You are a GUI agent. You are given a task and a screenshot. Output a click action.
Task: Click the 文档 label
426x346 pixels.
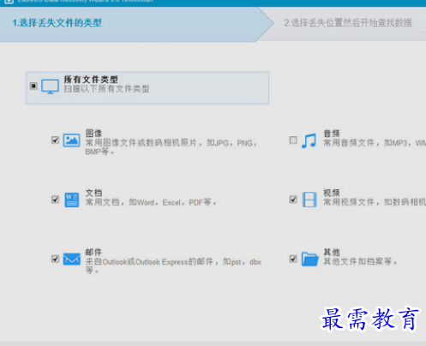coord(93,193)
